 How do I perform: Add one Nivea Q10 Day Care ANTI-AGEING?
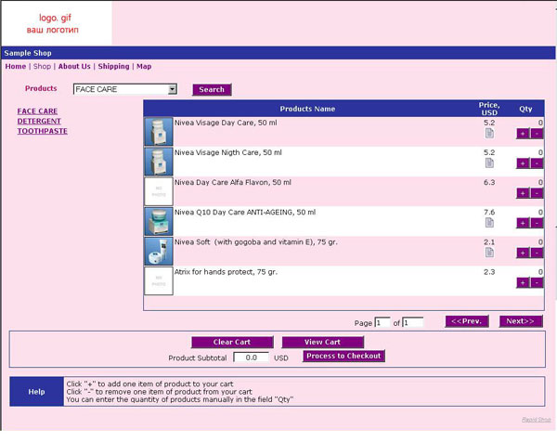pos(523,223)
